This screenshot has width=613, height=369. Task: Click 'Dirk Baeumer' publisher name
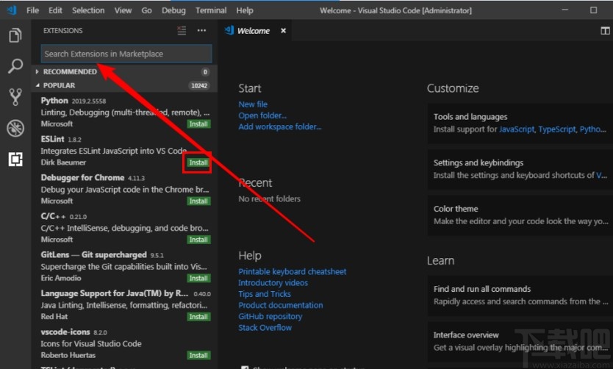63,162
